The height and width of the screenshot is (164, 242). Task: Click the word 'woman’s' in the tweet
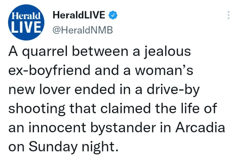pos(164,70)
